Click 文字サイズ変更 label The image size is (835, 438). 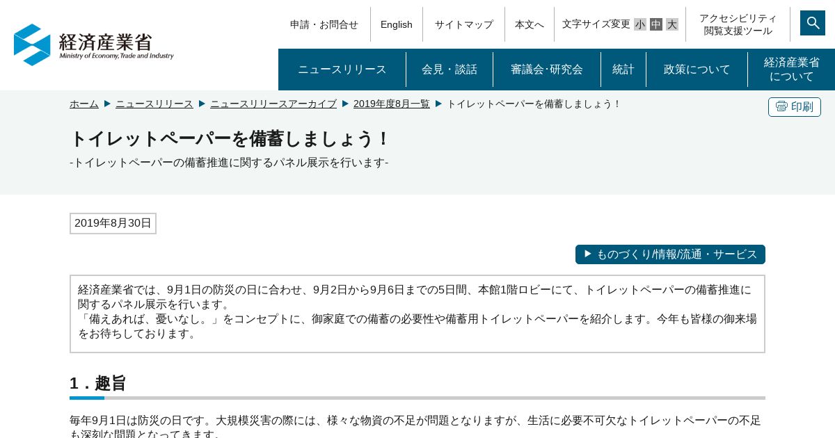tap(596, 24)
